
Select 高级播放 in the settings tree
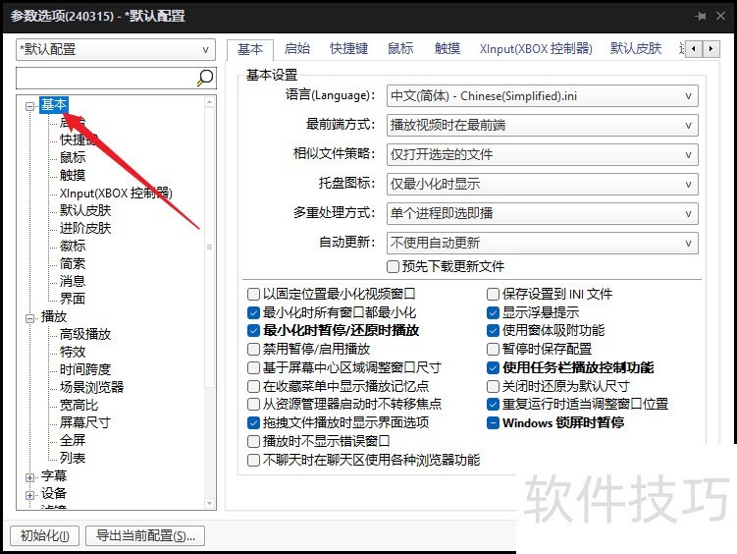pos(85,334)
